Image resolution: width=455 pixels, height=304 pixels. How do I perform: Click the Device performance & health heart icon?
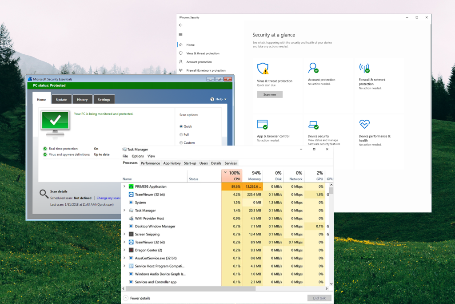click(x=364, y=124)
